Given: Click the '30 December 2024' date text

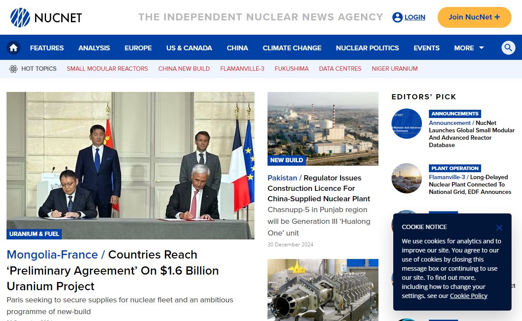Looking at the screenshot, I should point(290,244).
